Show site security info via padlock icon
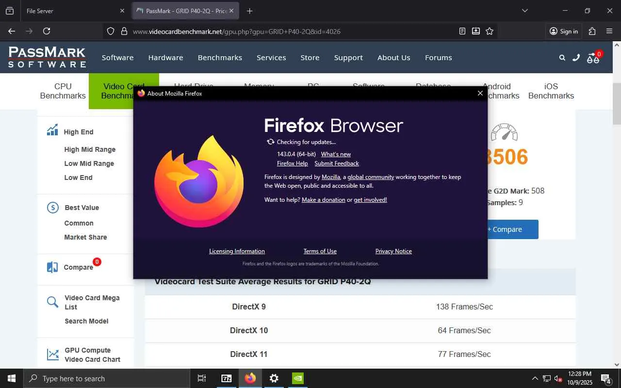Screen dimensions: 621x388 [x=124, y=31]
